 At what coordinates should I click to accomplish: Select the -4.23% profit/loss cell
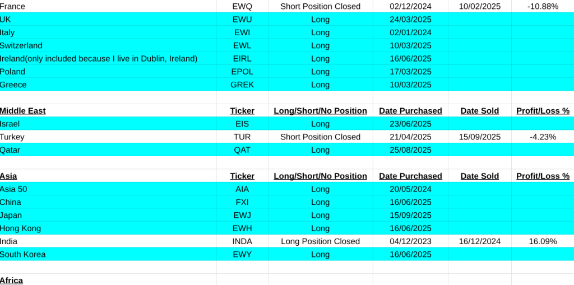tap(542, 137)
